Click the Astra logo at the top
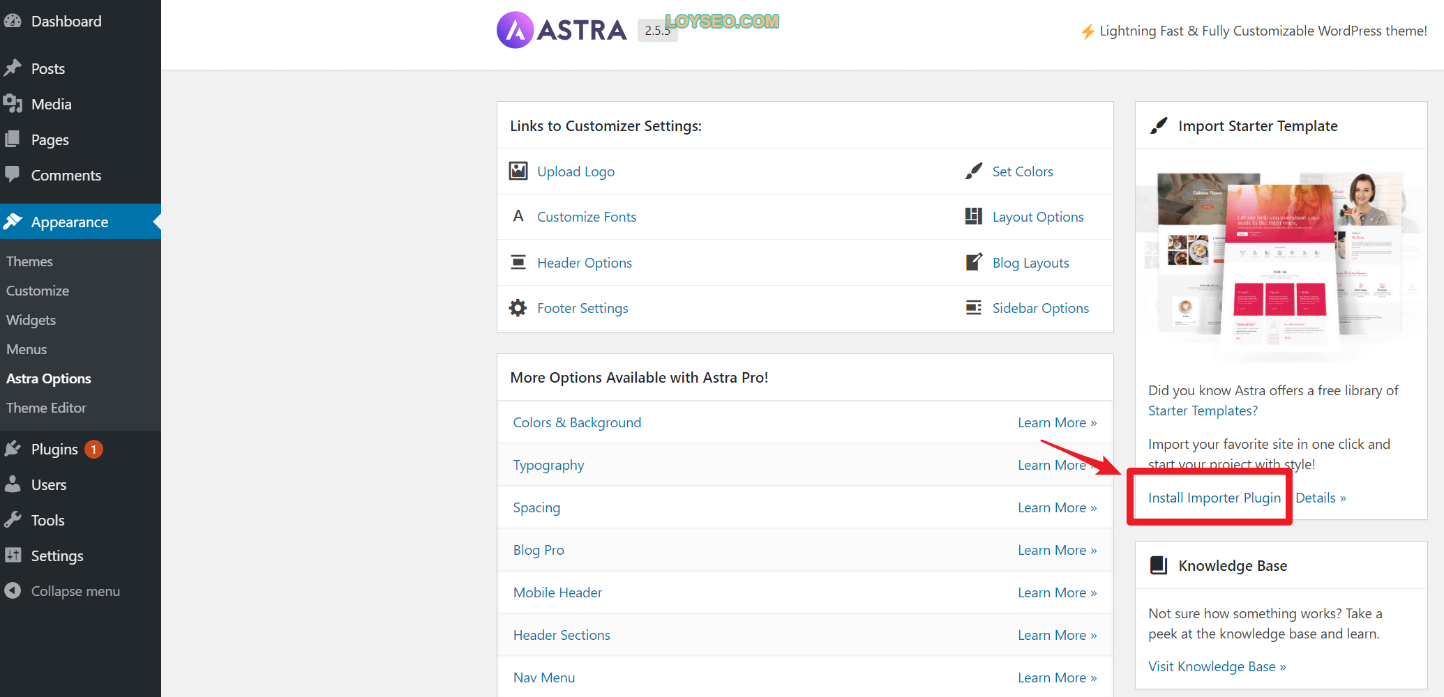 562,29
